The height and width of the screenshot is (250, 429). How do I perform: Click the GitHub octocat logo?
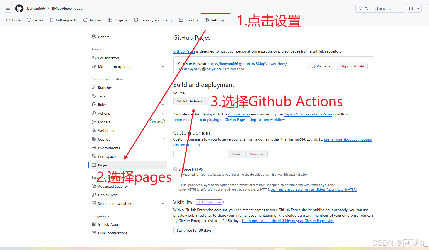pos(19,8)
